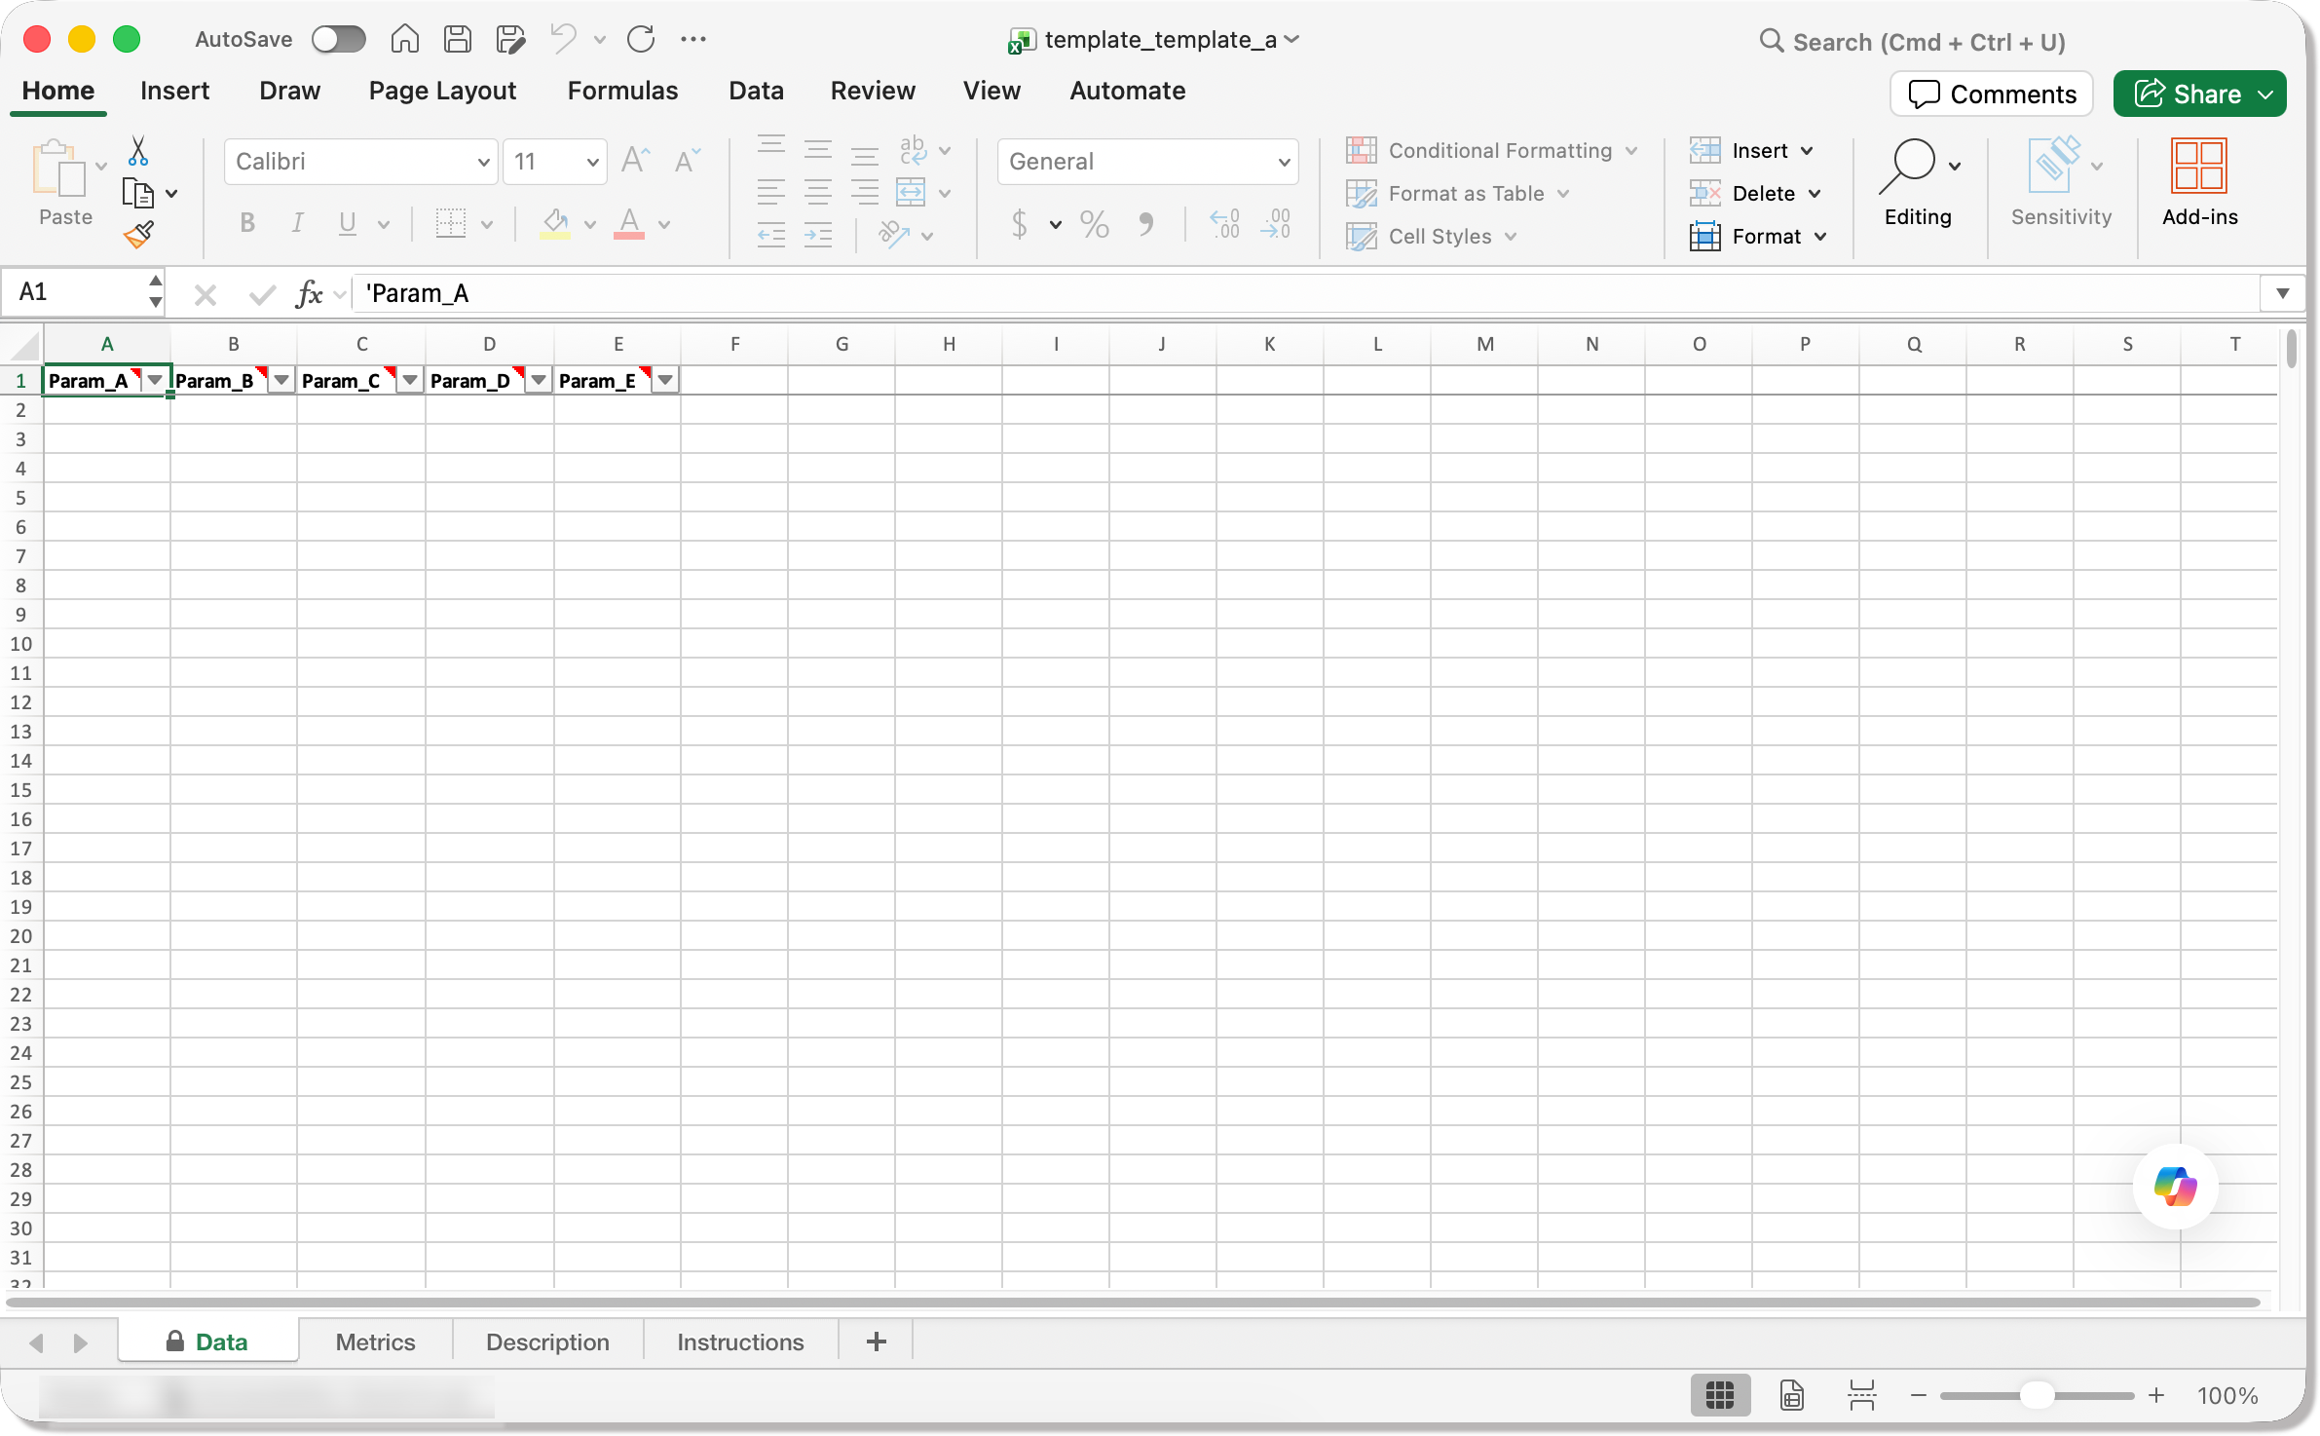Open the Instructions sheet tab
The width and height of the screenshot is (2320, 1436).
740,1342
